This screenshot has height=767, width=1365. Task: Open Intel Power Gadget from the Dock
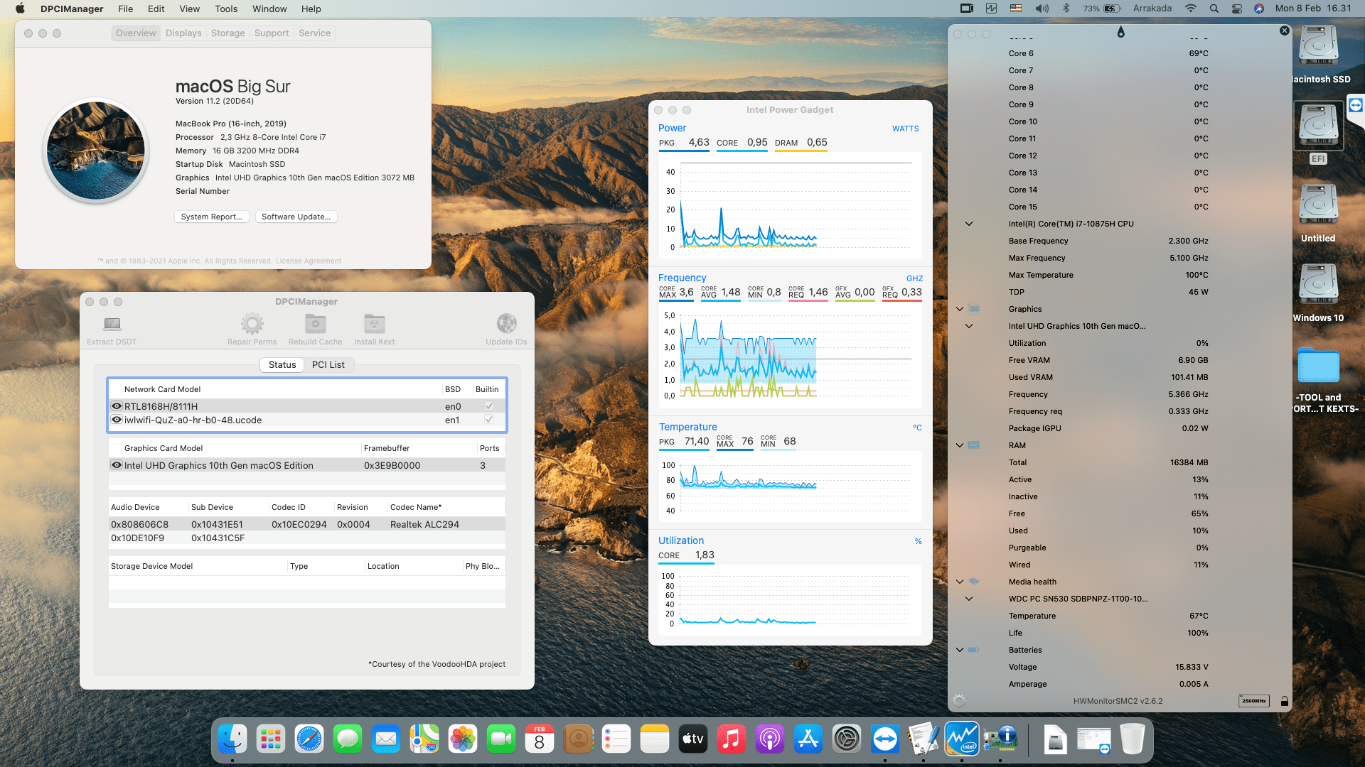tap(962, 739)
